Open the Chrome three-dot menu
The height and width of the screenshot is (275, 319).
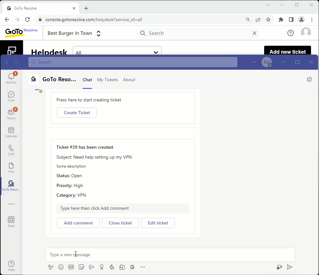coord(312,20)
